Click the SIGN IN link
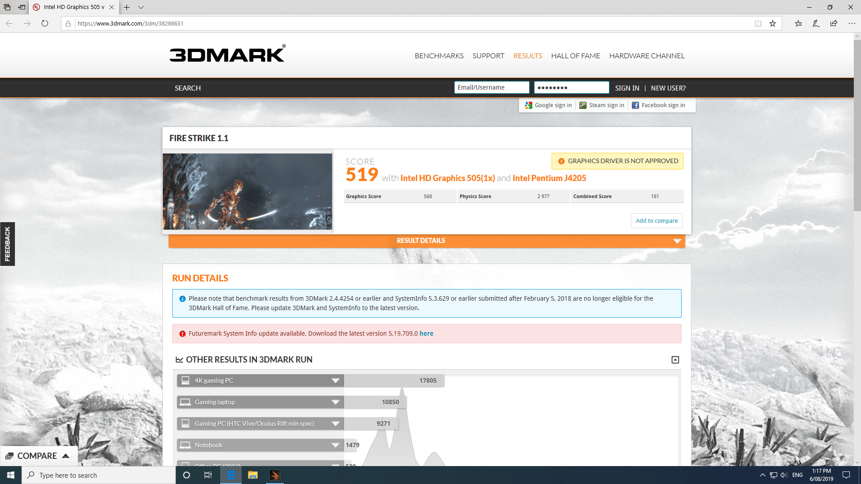 pyautogui.click(x=627, y=88)
